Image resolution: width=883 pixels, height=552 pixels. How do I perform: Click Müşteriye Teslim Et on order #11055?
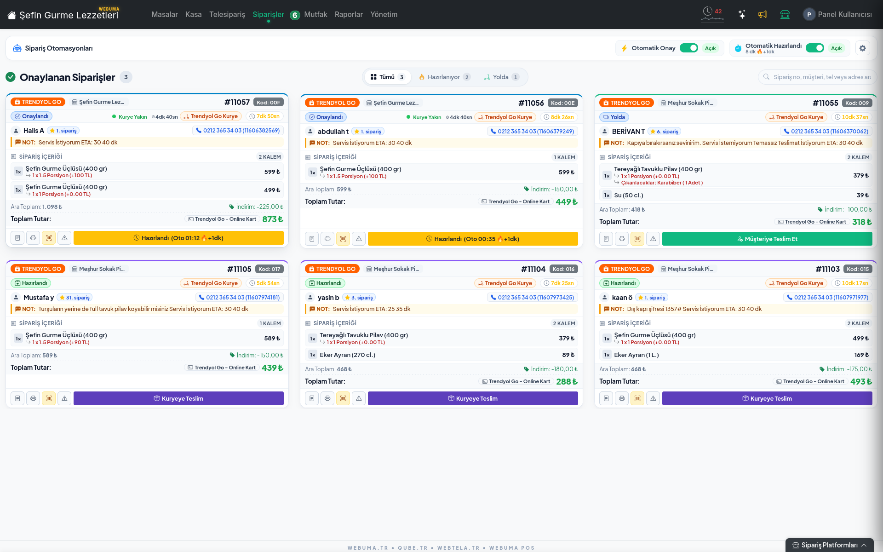tap(767, 239)
